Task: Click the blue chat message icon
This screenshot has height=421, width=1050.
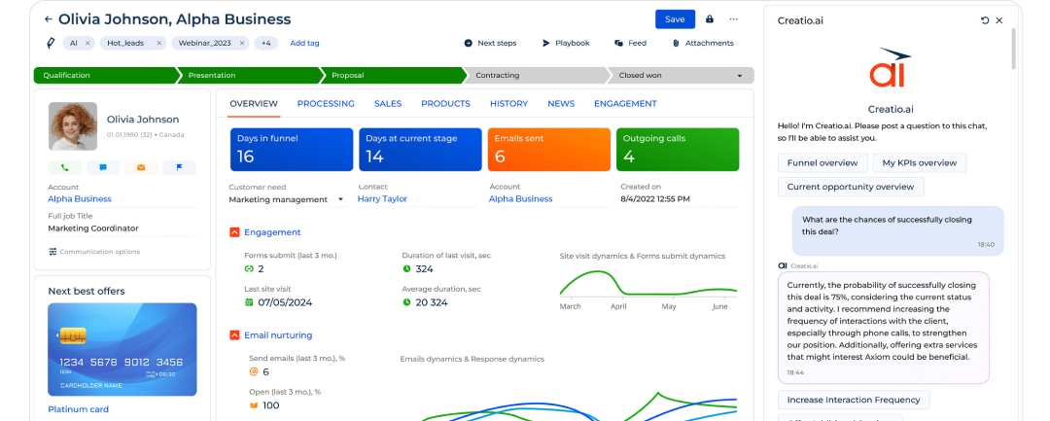Action: [x=102, y=167]
